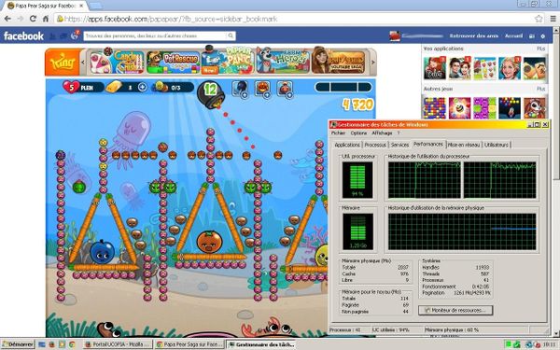Open the Facebook friend requests icon
Image resolution: width=560 pixels, height=350 pixels.
pos(53,36)
